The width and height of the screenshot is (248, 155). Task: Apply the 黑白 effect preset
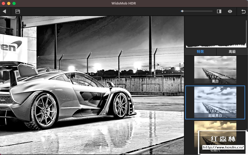coord(215,70)
